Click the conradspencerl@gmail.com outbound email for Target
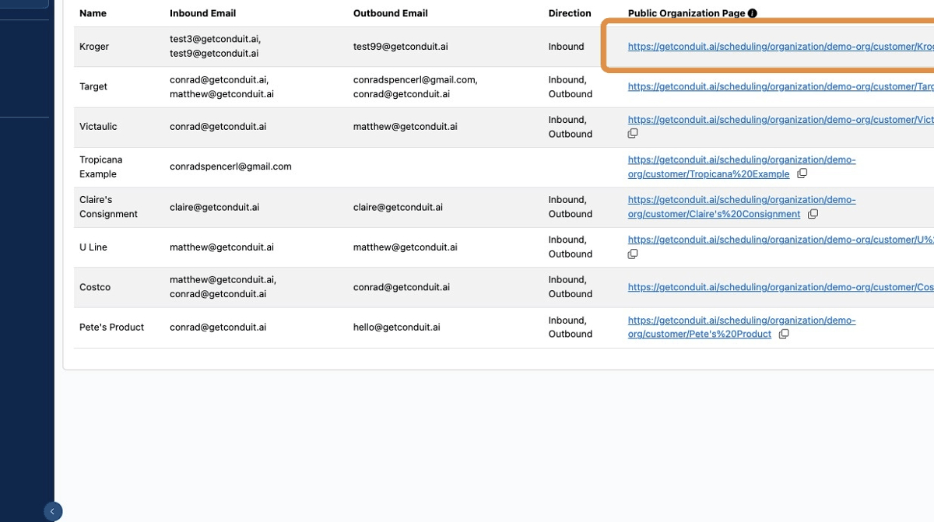934x522 pixels. [x=415, y=79]
